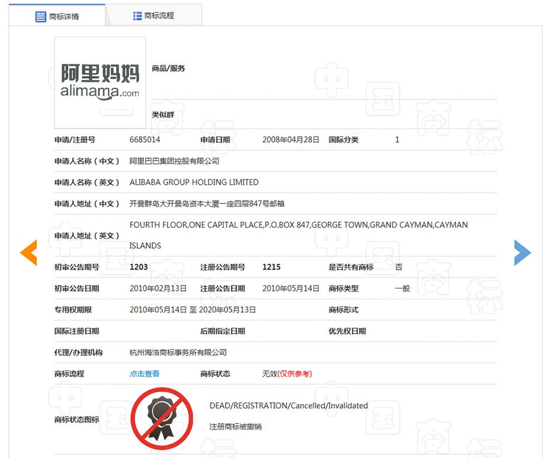Click agency 杭州海浩商标事务所有限公司

(x=178, y=353)
